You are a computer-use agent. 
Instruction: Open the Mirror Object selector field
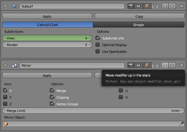point(93,124)
